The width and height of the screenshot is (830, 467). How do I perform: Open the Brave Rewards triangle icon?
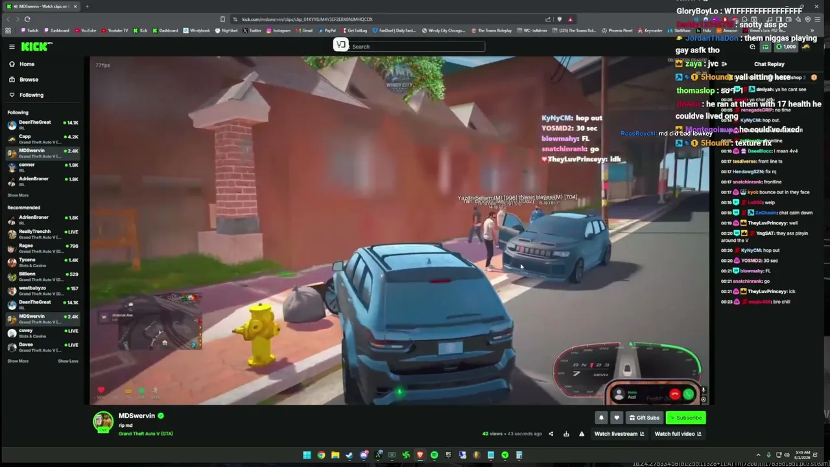pos(571,19)
